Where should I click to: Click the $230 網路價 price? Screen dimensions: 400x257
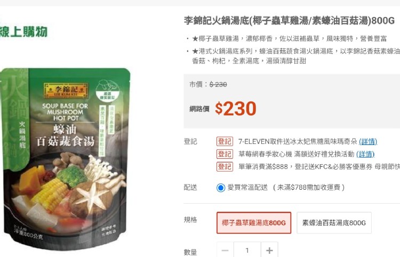click(x=236, y=109)
